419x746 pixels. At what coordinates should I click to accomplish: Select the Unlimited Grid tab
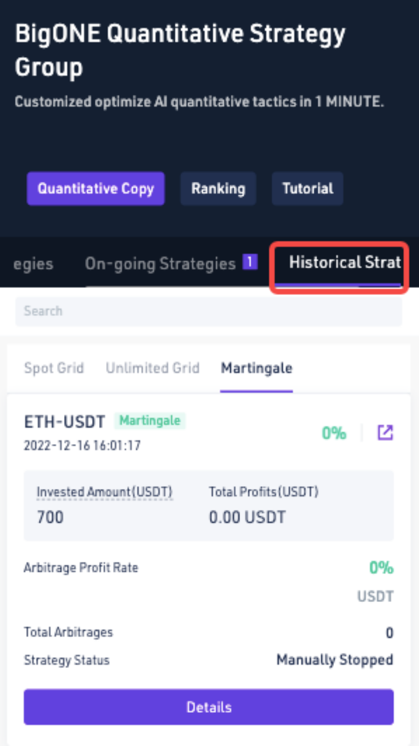[x=153, y=368]
